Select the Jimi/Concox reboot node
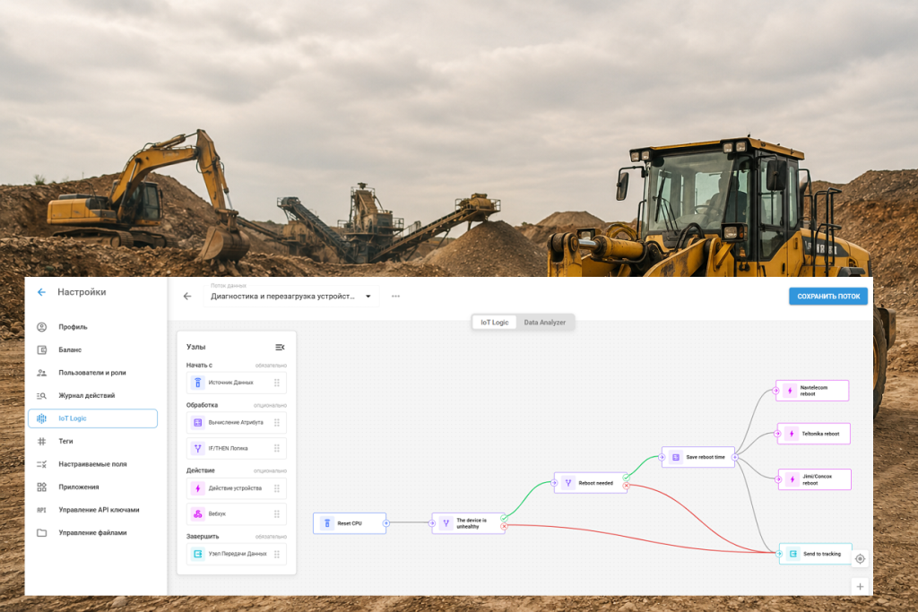918x612 pixels. click(814, 479)
